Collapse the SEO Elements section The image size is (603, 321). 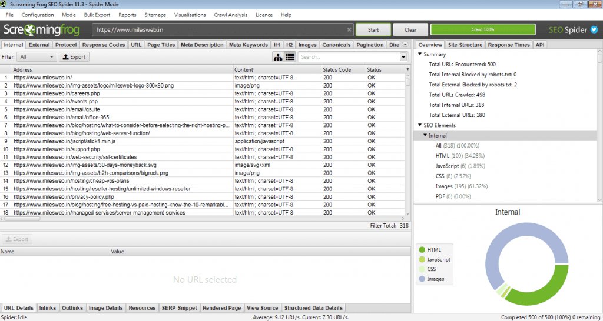[x=420, y=125]
